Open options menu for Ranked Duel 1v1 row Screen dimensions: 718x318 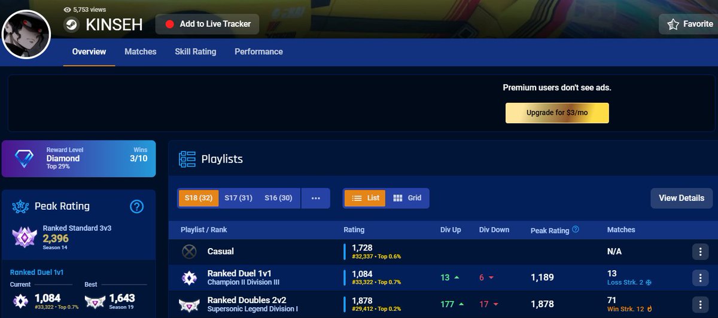(x=700, y=278)
